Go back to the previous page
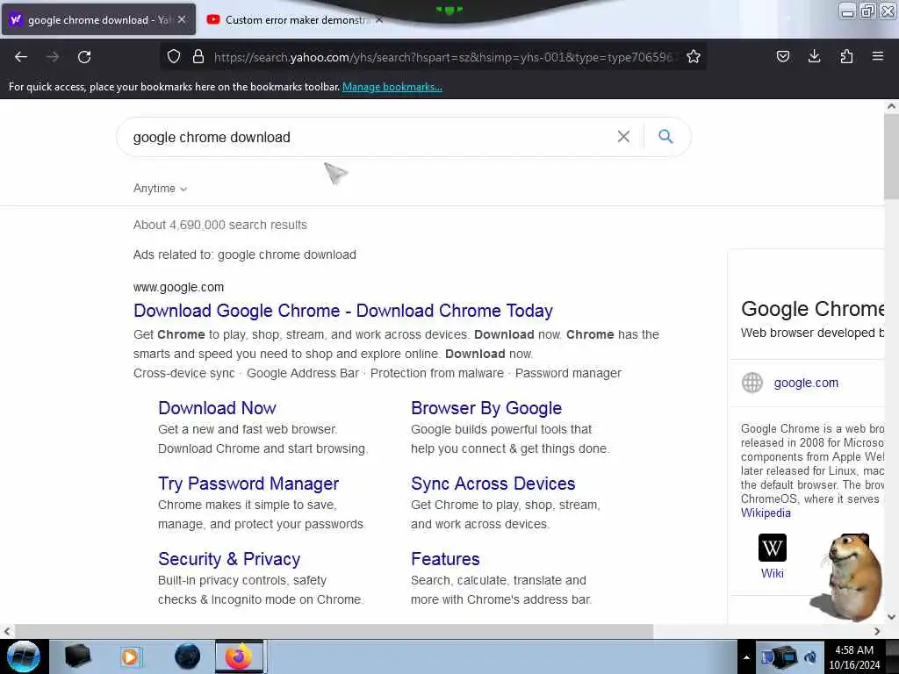Image resolution: width=899 pixels, height=674 pixels. coord(21,57)
